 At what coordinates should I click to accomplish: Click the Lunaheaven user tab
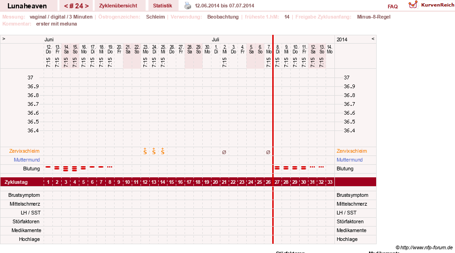point(27,6)
